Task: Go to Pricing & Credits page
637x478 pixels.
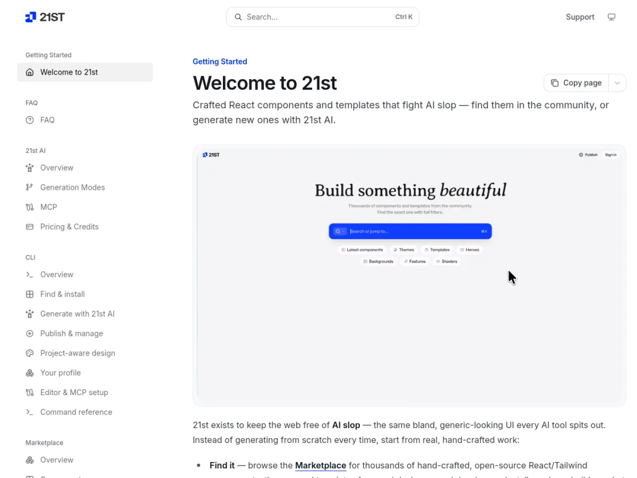Action: tap(85, 227)
